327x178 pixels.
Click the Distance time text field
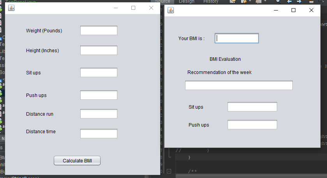pos(99,134)
